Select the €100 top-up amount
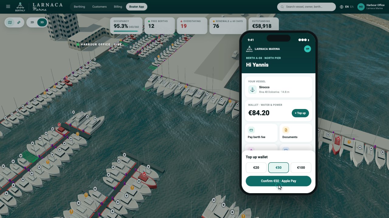Image resolution: width=389 pixels, height=218 pixels. pos(301,168)
